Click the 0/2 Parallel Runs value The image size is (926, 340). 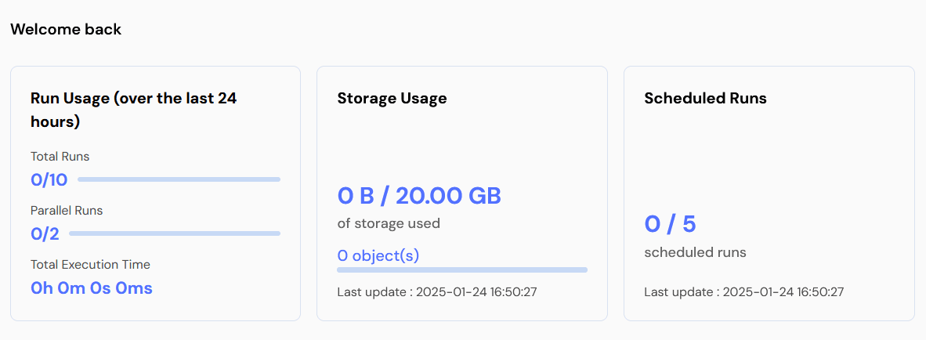coord(45,233)
